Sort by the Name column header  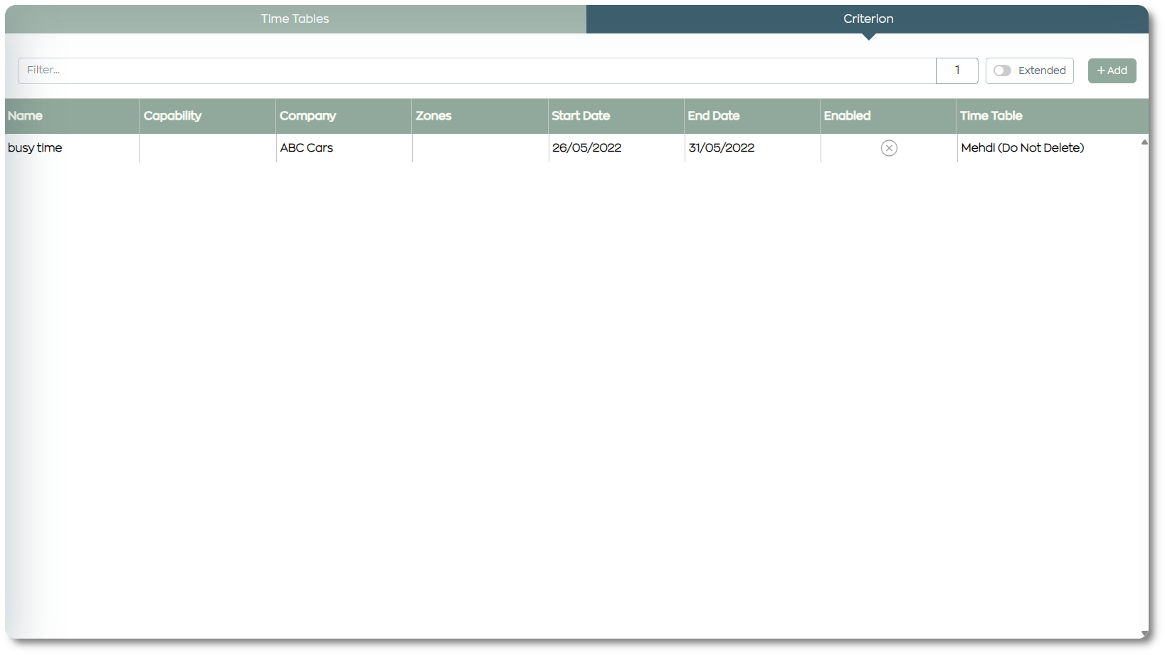(72, 116)
